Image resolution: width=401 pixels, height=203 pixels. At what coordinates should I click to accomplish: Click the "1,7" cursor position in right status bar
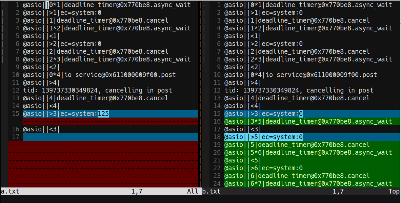(337, 191)
